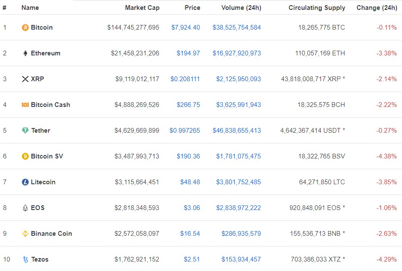Open Binance Coin volume $286,935,579
Image resolution: width=402 pixels, height=271 pixels.
click(241, 234)
